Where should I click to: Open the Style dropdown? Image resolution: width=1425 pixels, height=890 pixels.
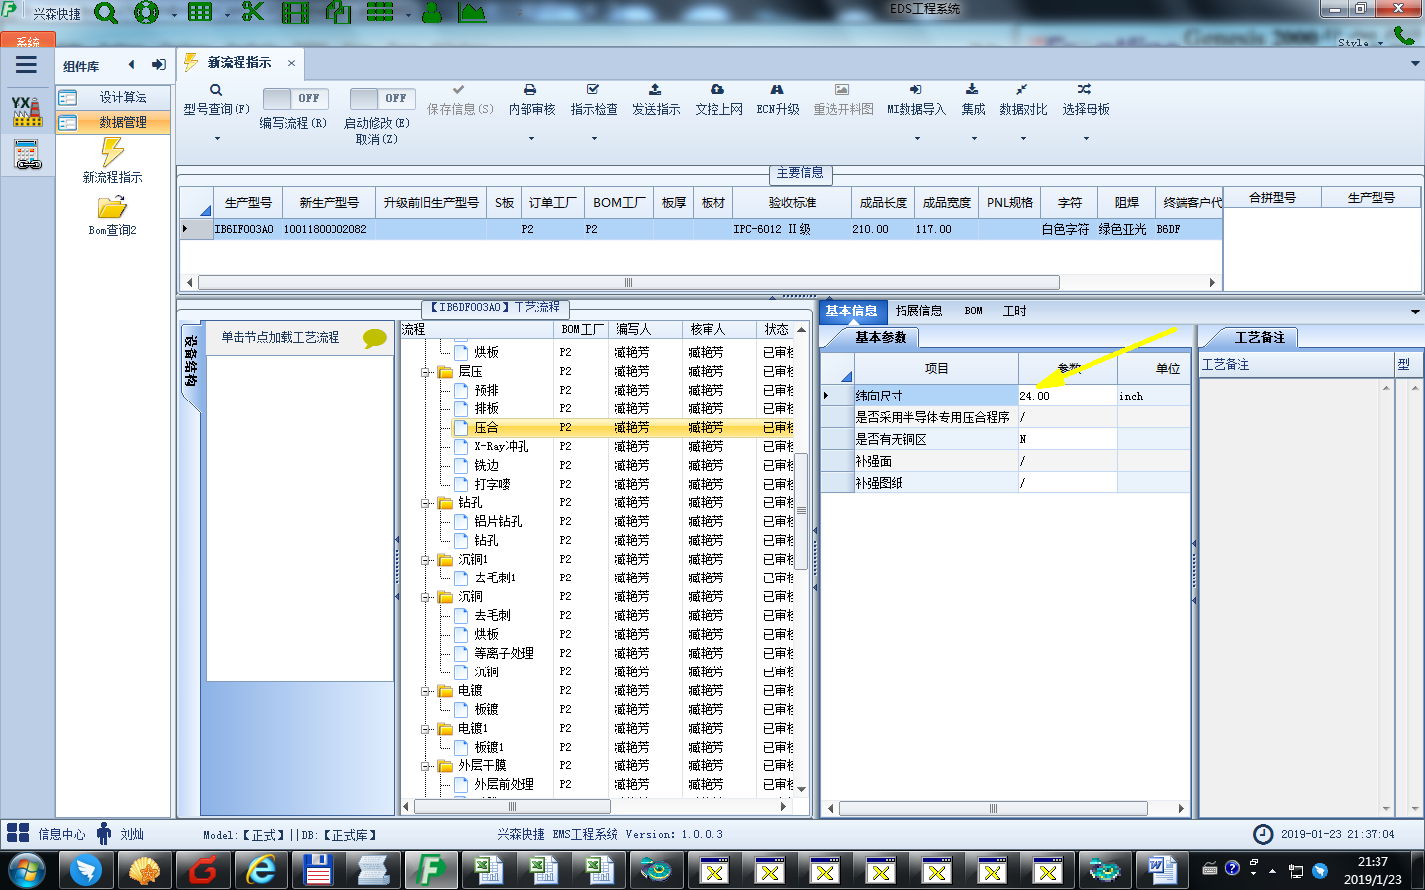click(x=1359, y=43)
